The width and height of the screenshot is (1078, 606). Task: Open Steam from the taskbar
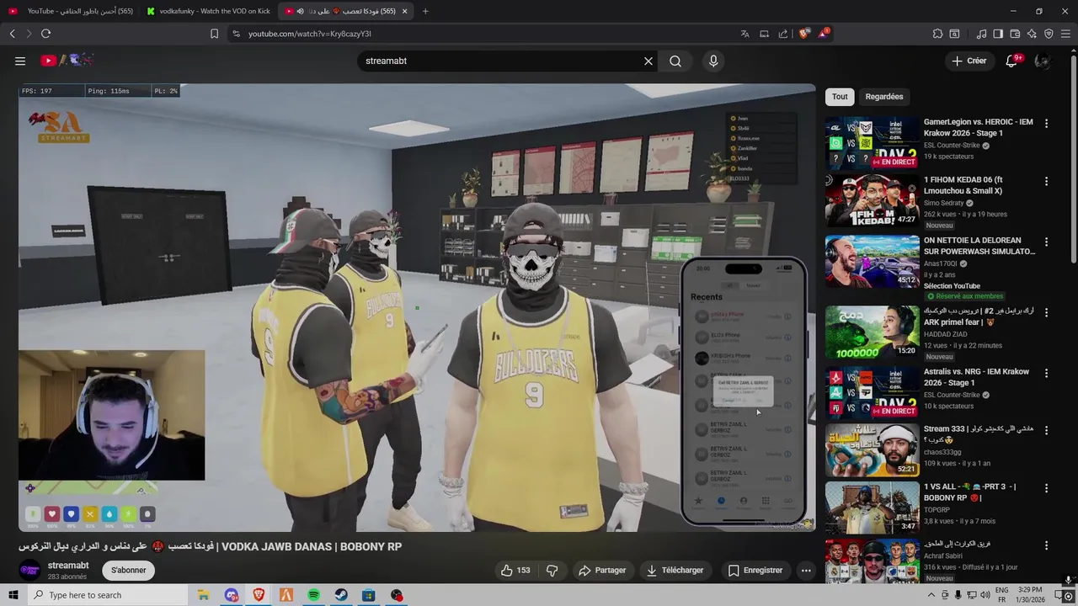tap(341, 595)
